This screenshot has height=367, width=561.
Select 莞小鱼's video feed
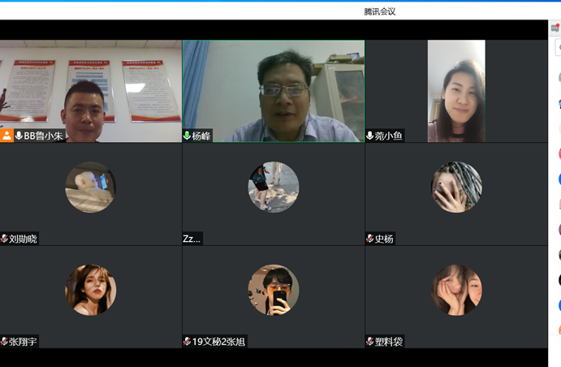[456, 89]
